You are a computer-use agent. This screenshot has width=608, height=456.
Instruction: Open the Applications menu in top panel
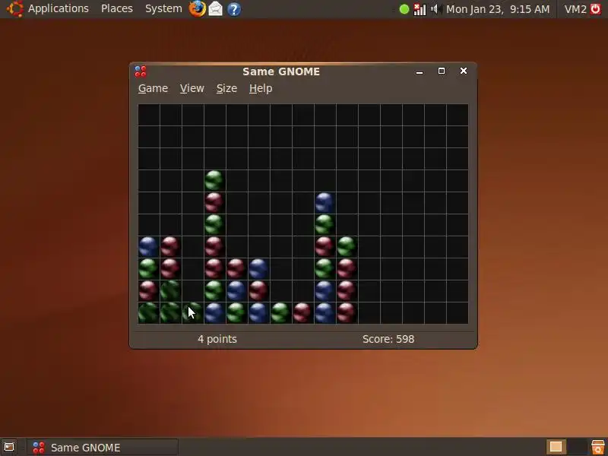[59, 8]
